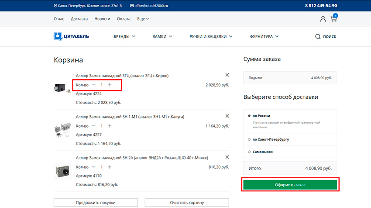This screenshot has width=371, height=208.
Task: Decrease quantity of ЗН 2А lock
Action: 94,167
